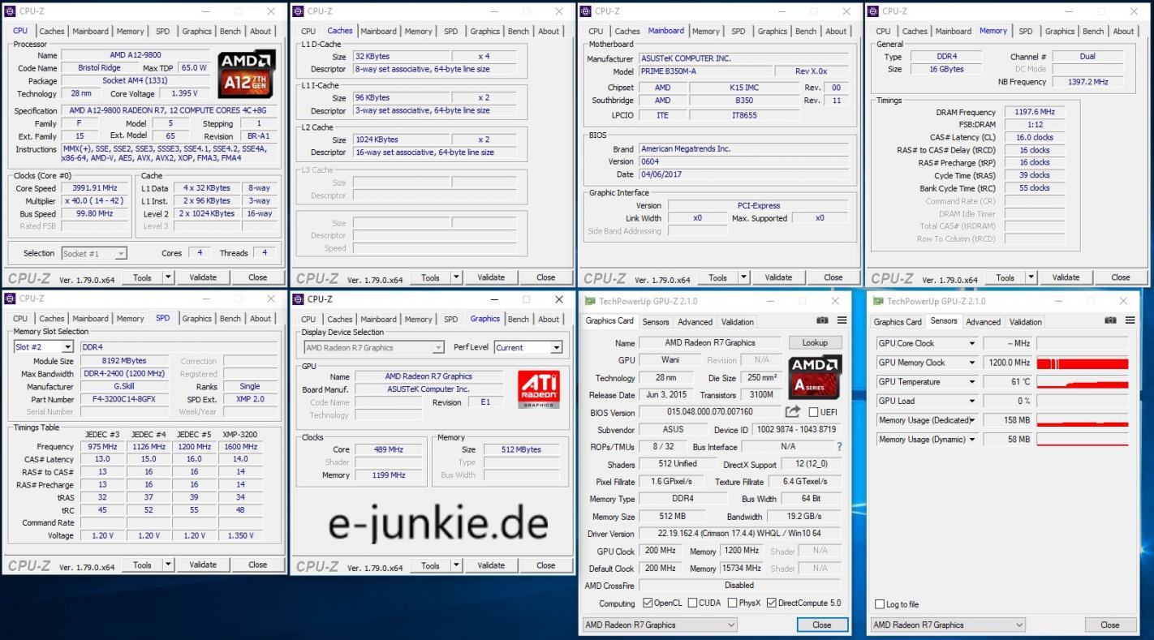1154x640 pixels.
Task: Click the GPU Memory Clock sensor graph
Action: 1083,363
